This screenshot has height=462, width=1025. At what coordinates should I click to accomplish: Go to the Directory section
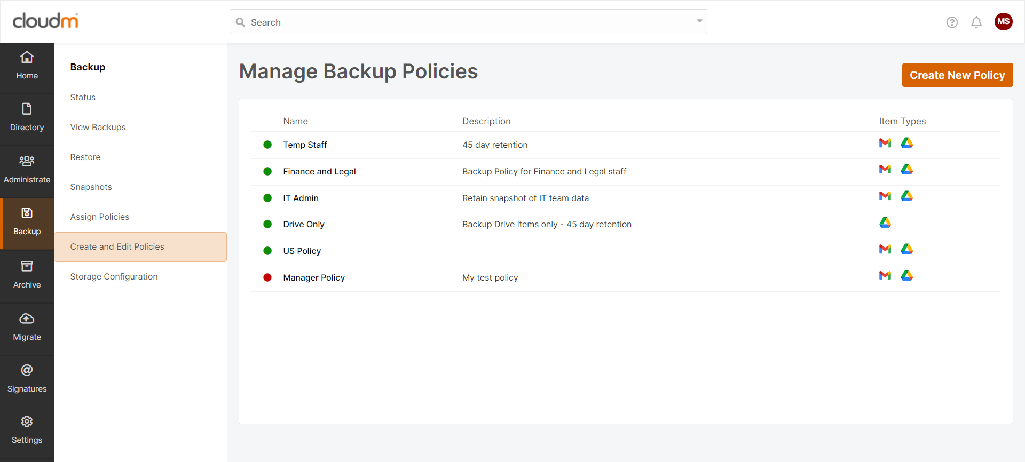[x=27, y=118]
